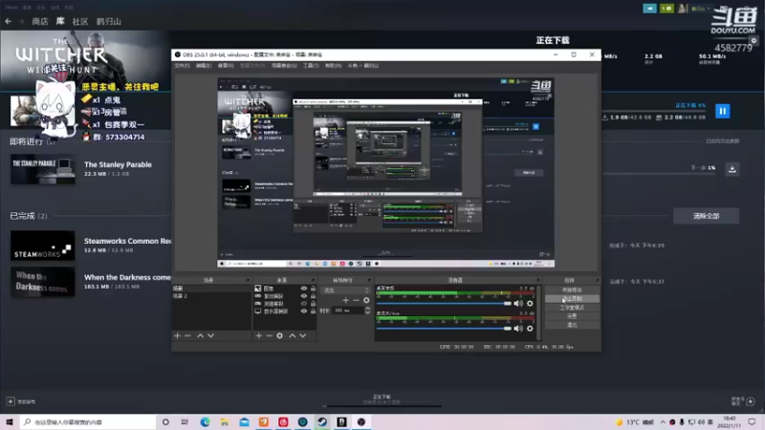Click 停止录制 stop recording button
Screen dimensions: 765x430
[x=572, y=299]
